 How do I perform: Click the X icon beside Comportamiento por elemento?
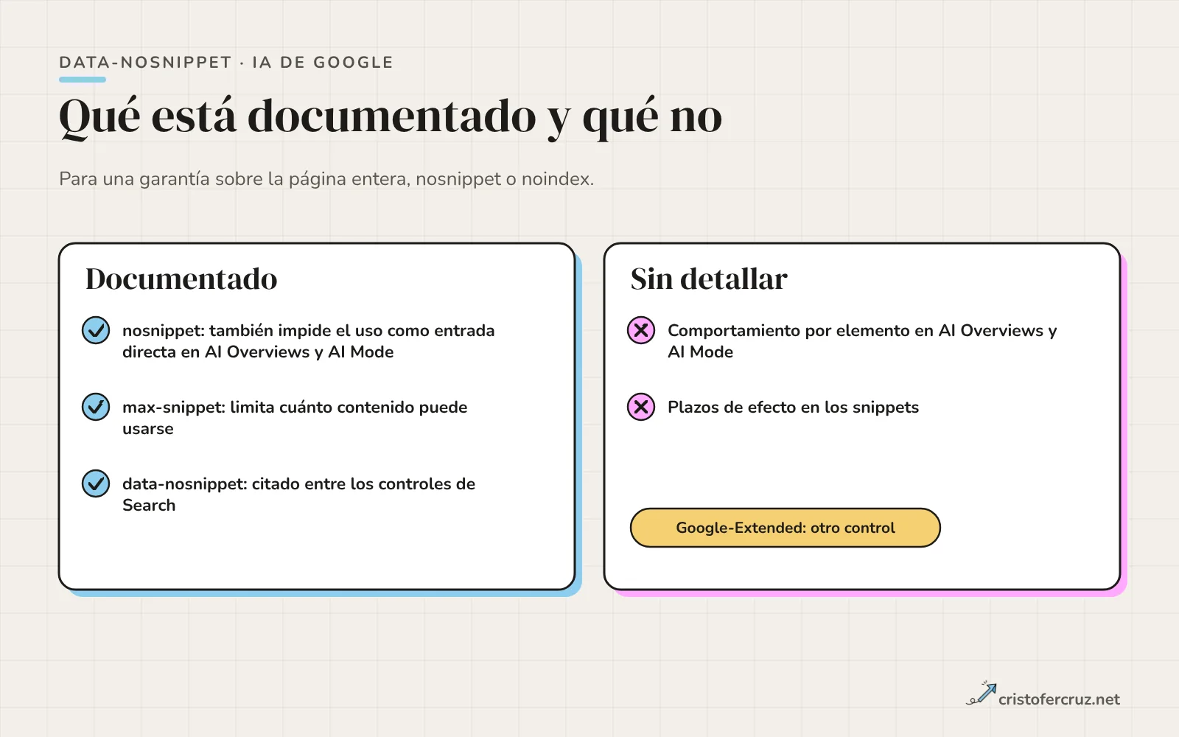[641, 330]
